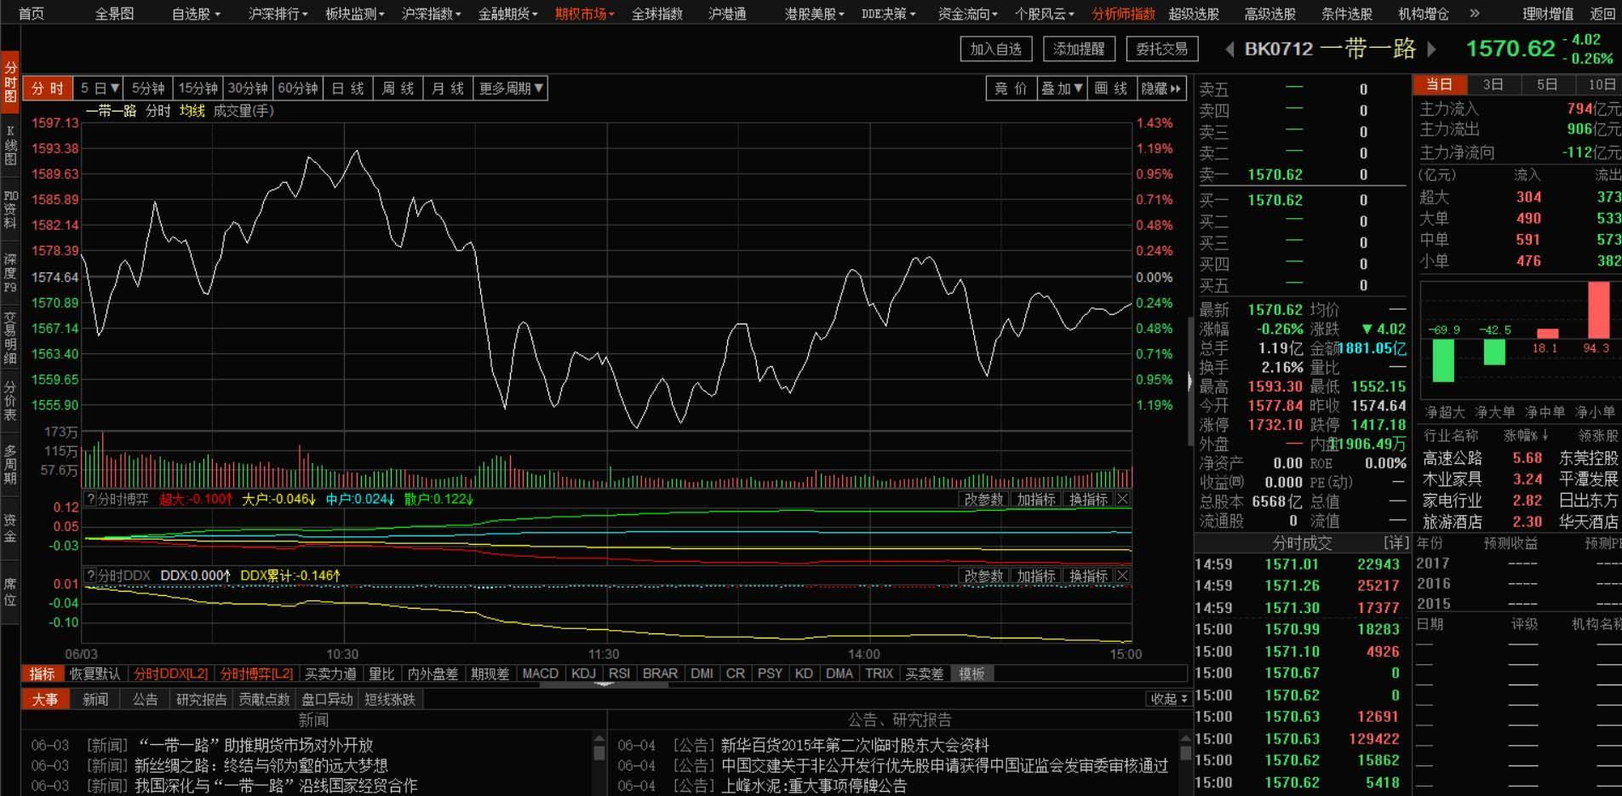Select the 分时 period view

48,89
